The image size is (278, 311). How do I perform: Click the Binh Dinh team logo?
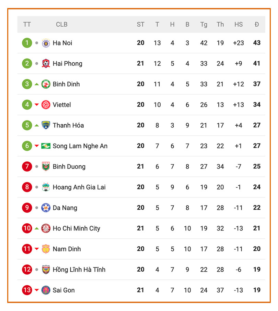[x=46, y=84]
